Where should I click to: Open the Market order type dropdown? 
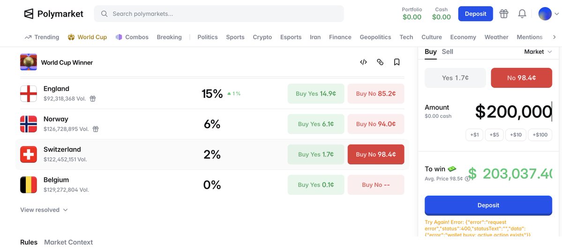coord(538,52)
